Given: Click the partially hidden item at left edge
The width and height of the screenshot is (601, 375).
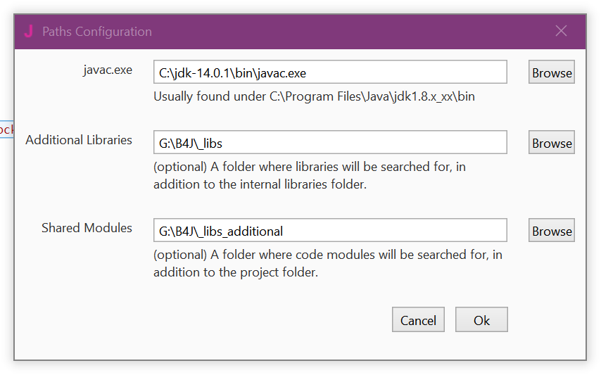Looking at the screenshot, I should point(6,129).
